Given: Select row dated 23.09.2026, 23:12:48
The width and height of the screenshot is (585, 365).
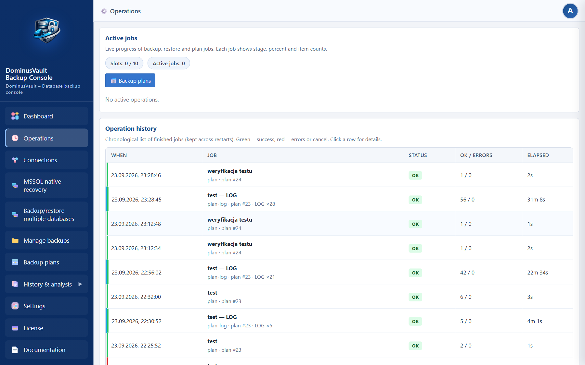Looking at the screenshot, I should [x=339, y=224].
